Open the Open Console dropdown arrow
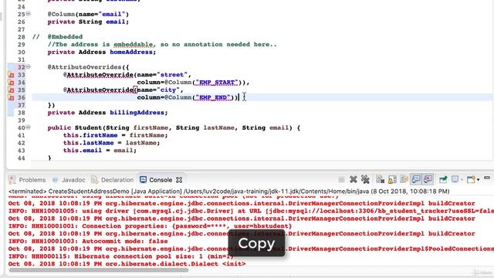This screenshot has width=494, height=278. coord(478,180)
